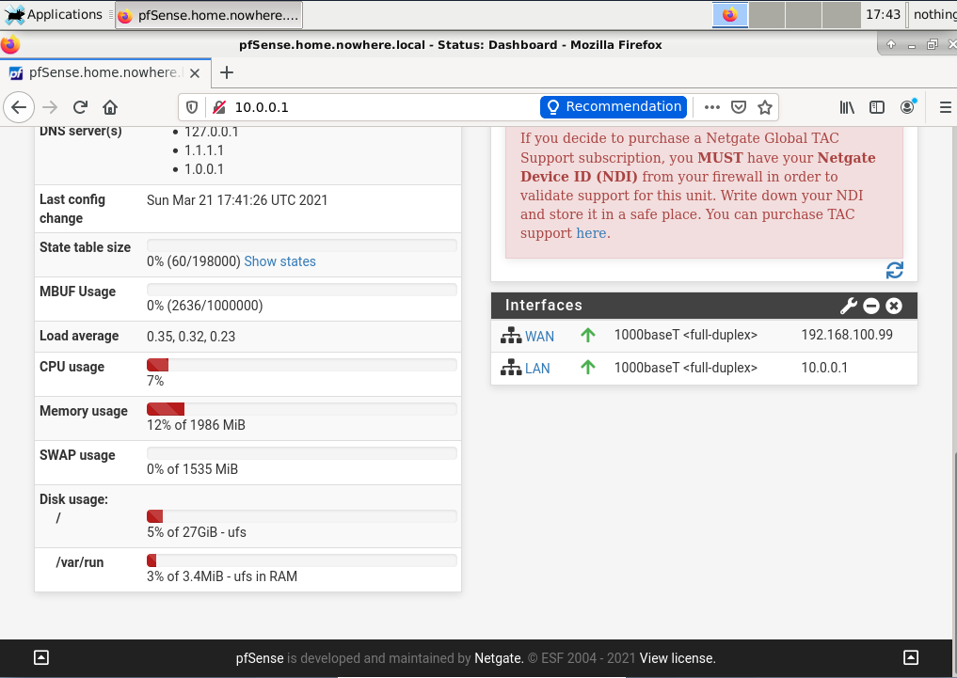957x678 pixels.
Task: Follow the 'here' TAC support link
Action: (x=591, y=233)
